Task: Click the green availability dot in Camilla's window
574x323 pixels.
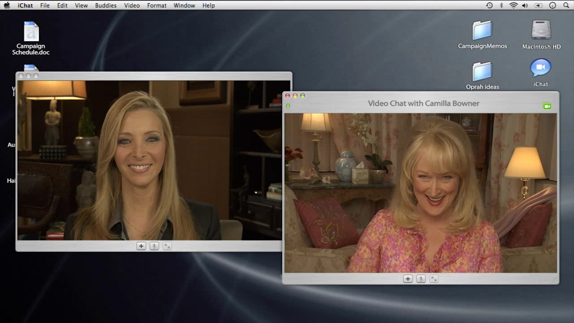Action: (288, 106)
